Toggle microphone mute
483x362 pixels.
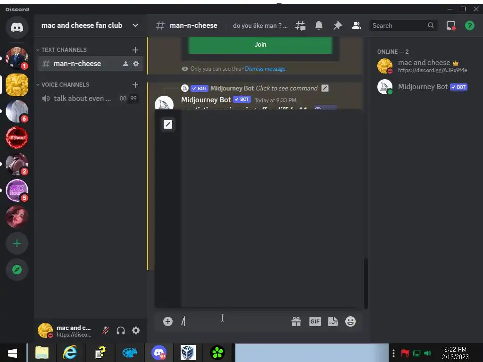click(106, 330)
